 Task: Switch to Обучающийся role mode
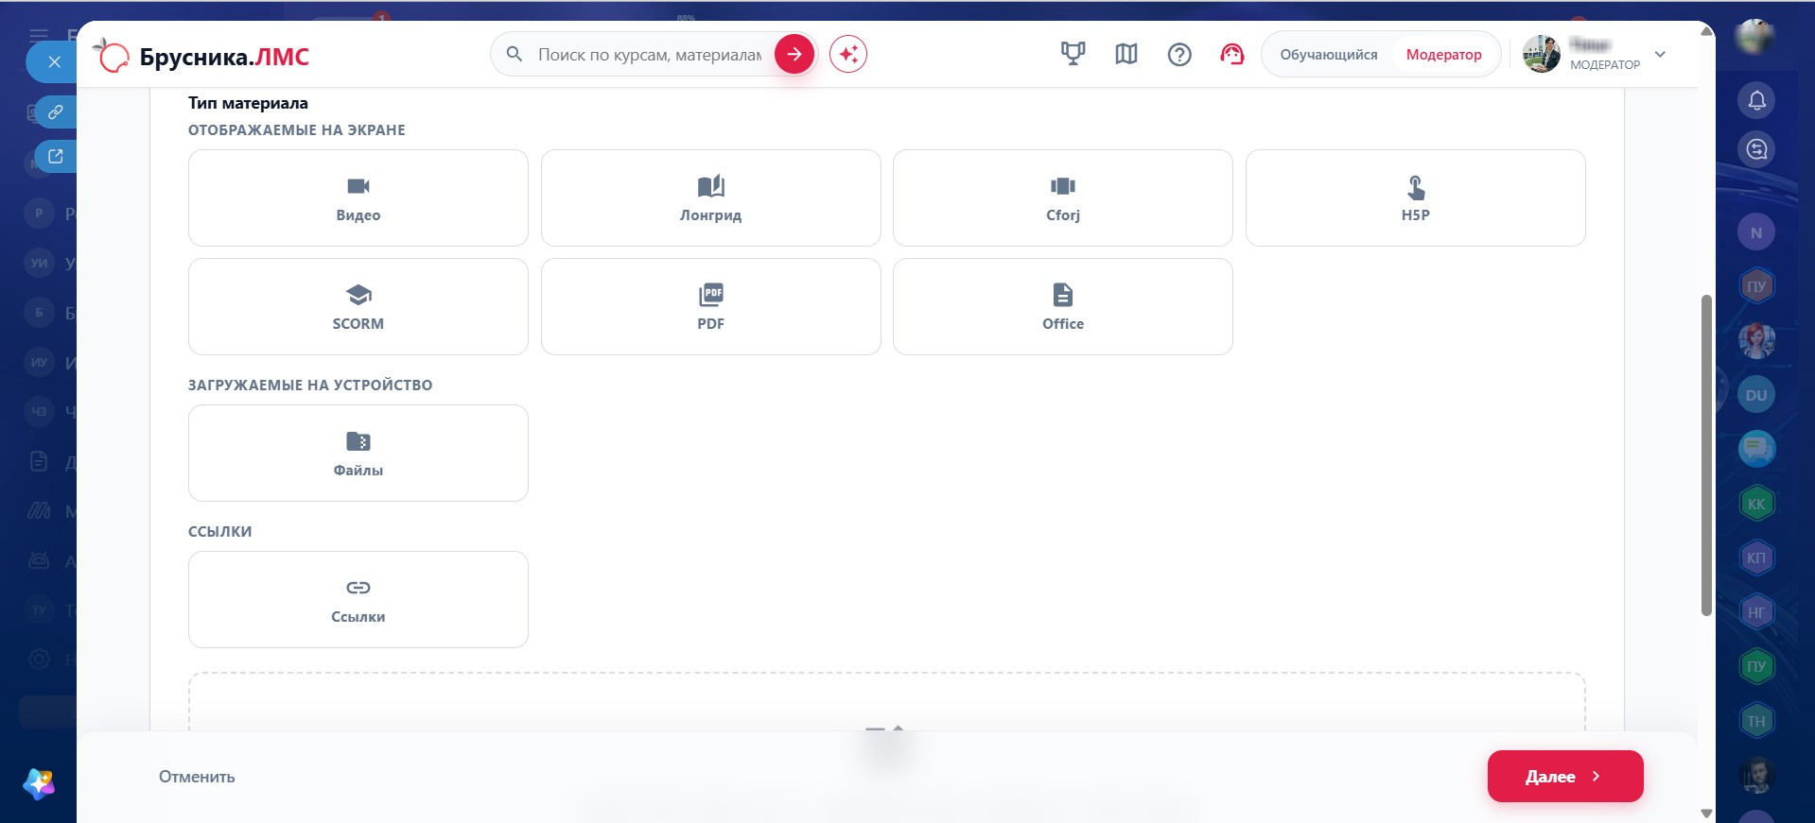[1329, 55]
